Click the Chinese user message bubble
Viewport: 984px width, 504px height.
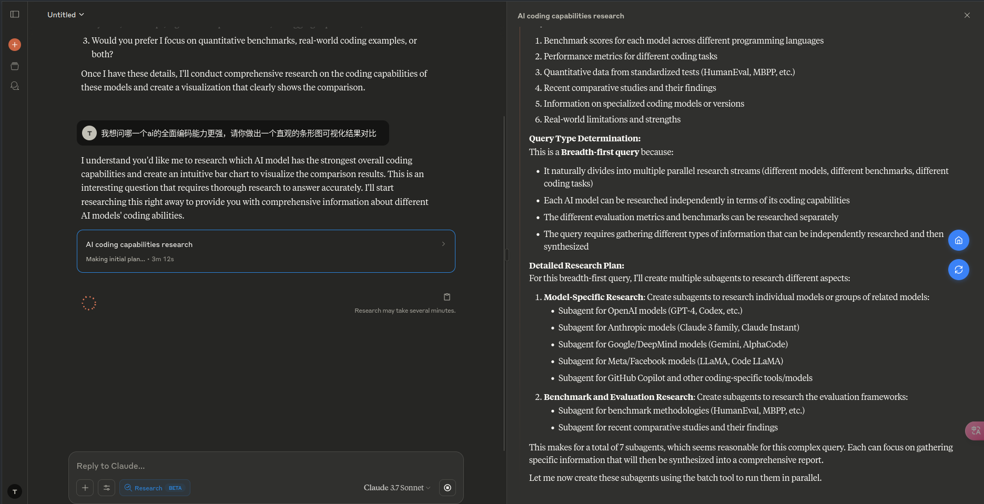tap(233, 133)
